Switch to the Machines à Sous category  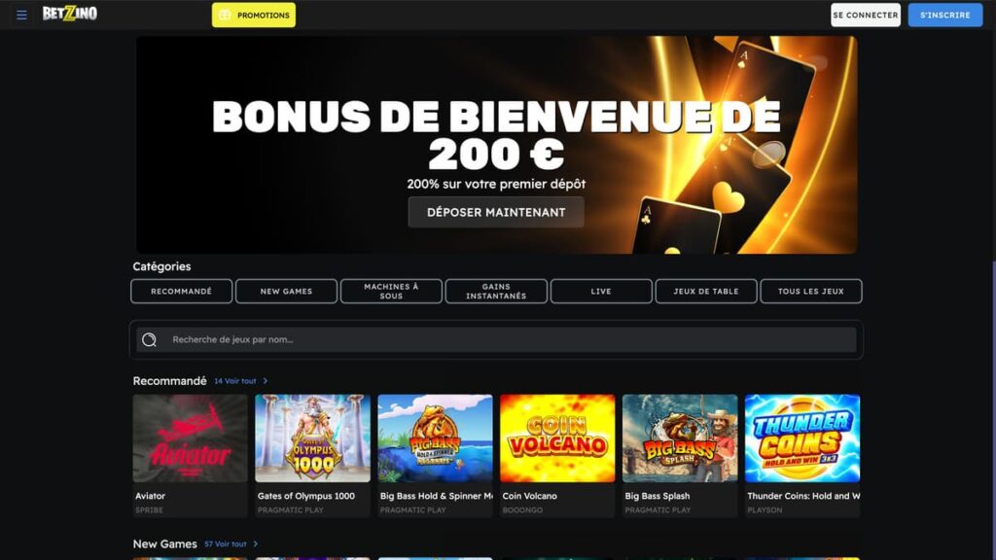pyautogui.click(x=391, y=292)
